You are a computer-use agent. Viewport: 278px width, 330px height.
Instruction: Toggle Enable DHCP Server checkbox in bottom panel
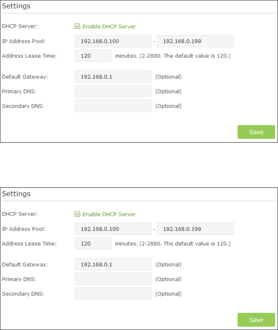click(77, 214)
